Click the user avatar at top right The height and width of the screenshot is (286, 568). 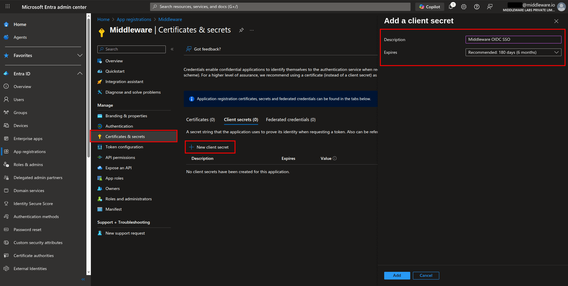561,7
